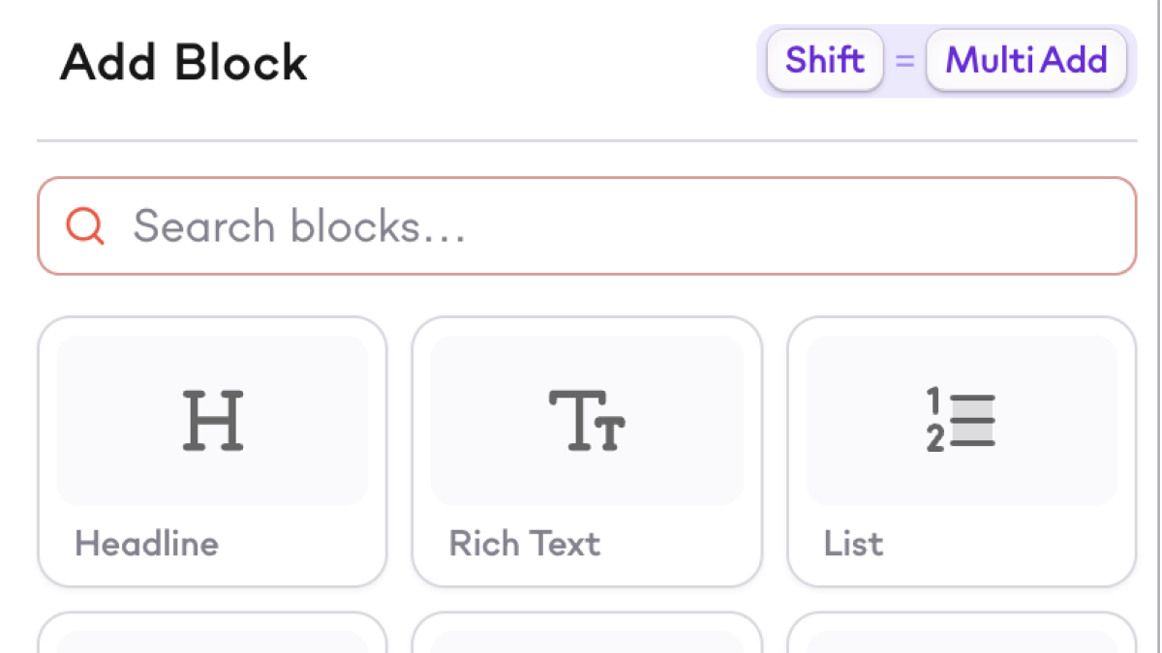Click the Headline label text
Viewport: 1162px width, 653px height.
[147, 544]
